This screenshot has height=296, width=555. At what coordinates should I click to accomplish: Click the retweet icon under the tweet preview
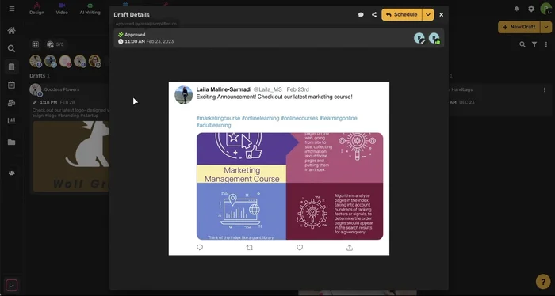pyautogui.click(x=250, y=248)
